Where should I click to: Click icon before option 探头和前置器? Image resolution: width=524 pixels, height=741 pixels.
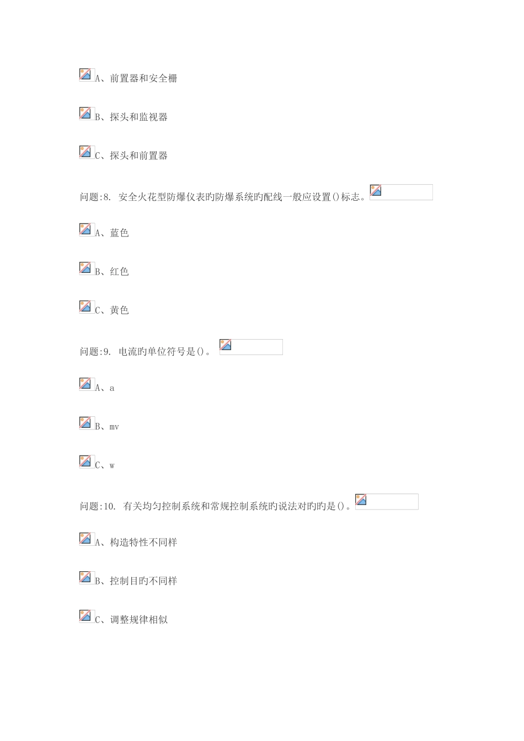[85, 152]
